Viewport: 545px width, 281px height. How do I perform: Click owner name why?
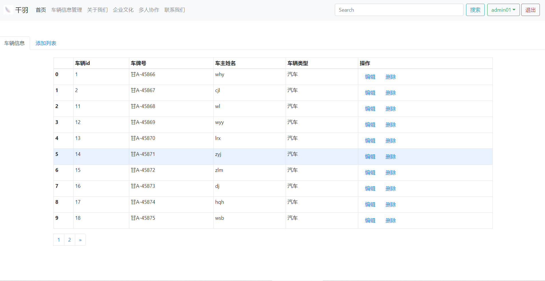pyautogui.click(x=220, y=74)
